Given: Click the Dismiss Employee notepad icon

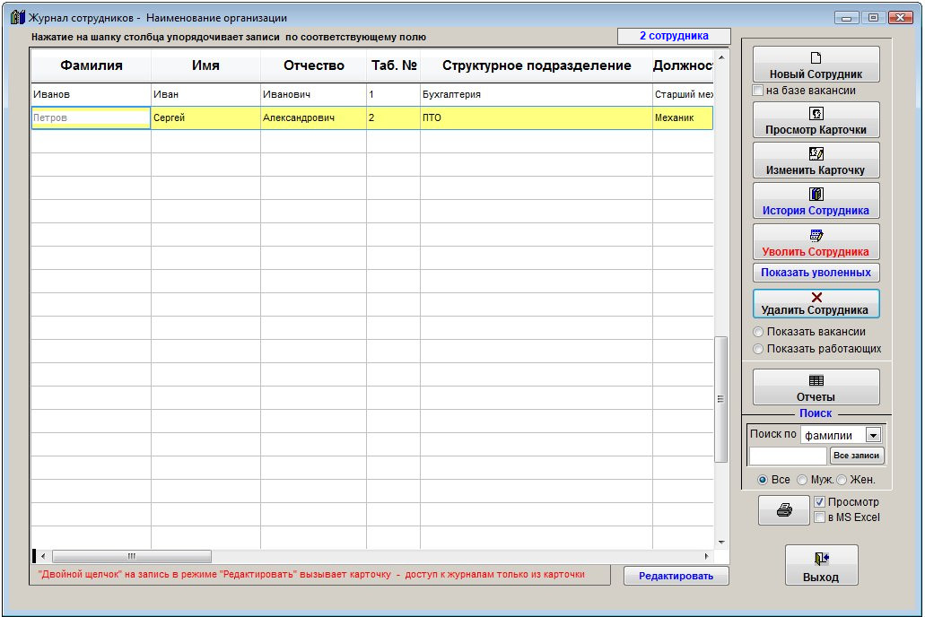Looking at the screenshot, I should [816, 235].
